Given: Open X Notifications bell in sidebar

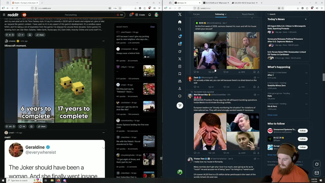Looking at the screenshot, I should (x=180, y=37).
